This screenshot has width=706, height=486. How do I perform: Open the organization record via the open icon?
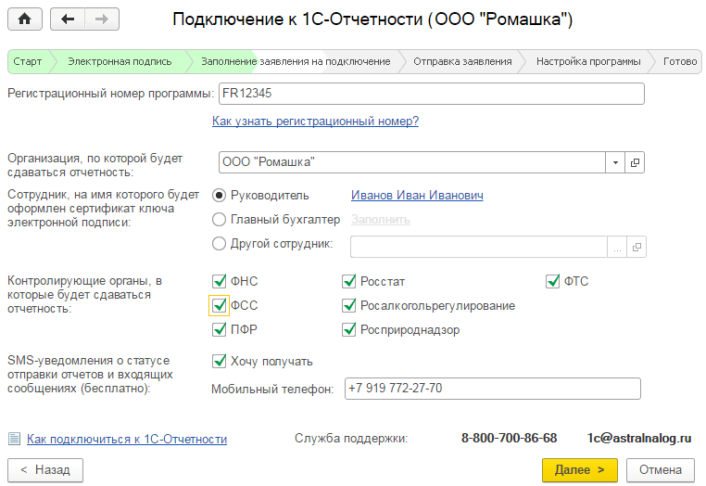click(x=636, y=162)
